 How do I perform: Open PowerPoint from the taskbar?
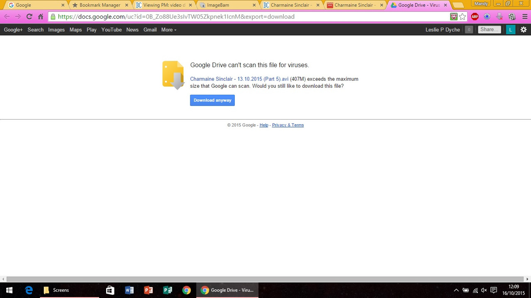click(148, 290)
